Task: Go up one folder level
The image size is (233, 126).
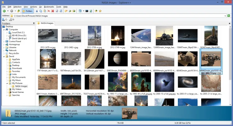Action: point(18,11)
